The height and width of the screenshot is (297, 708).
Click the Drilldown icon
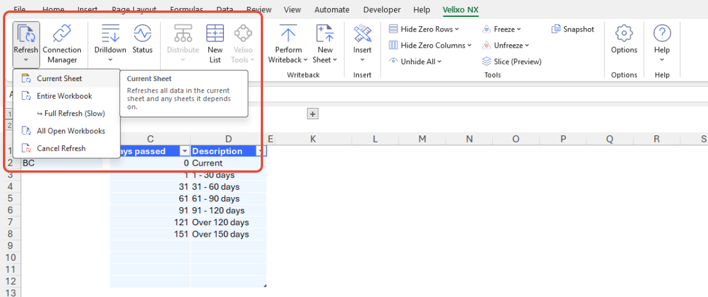[x=110, y=33]
